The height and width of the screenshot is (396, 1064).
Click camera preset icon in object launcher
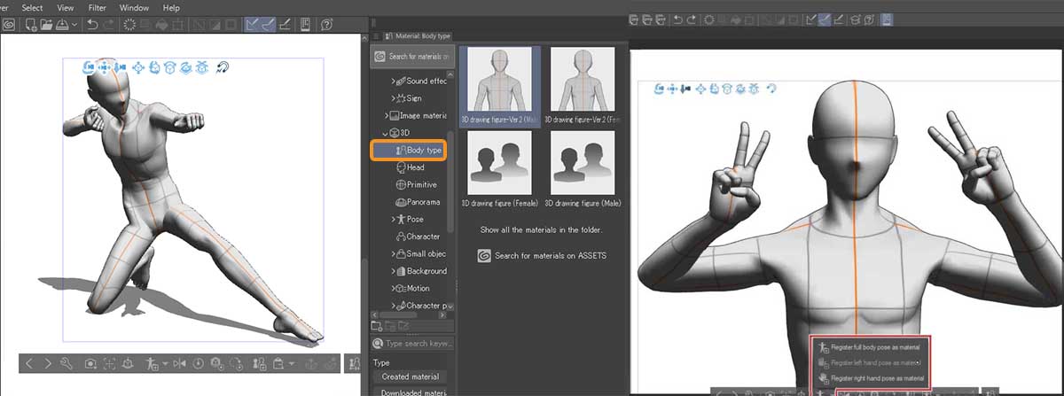90,363
